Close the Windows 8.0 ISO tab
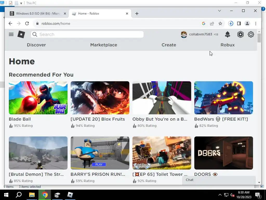This screenshot has height=200, width=266. pyautogui.click(x=65, y=14)
